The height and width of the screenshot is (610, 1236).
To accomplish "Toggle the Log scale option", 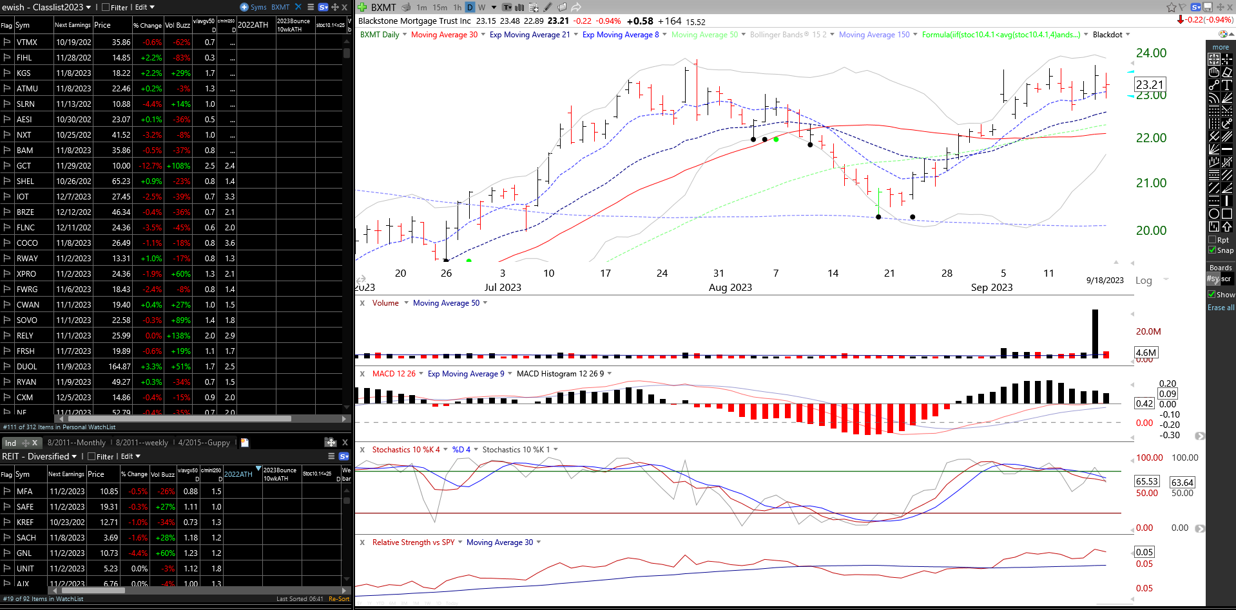I will 1143,281.
